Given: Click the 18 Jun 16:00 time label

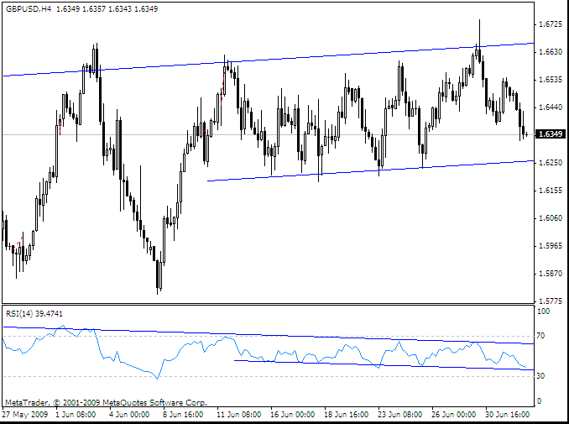Looking at the screenshot, I should [347, 415].
